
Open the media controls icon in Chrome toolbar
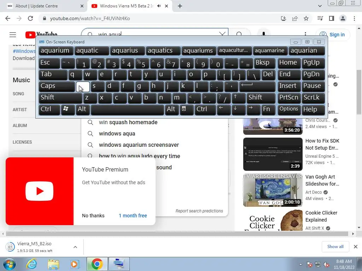(320, 18)
